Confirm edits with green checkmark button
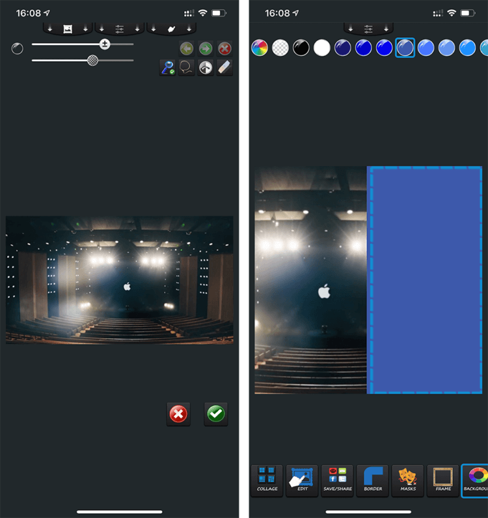Screen dimensions: 488x518 tap(216, 414)
